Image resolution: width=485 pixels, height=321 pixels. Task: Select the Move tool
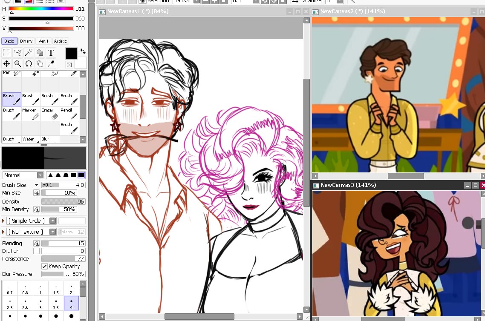(6, 63)
